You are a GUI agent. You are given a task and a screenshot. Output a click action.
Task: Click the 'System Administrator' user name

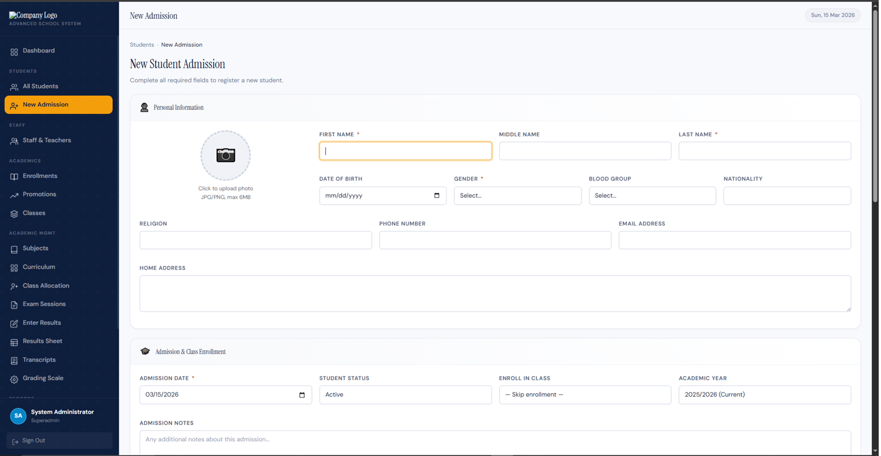[x=62, y=413]
